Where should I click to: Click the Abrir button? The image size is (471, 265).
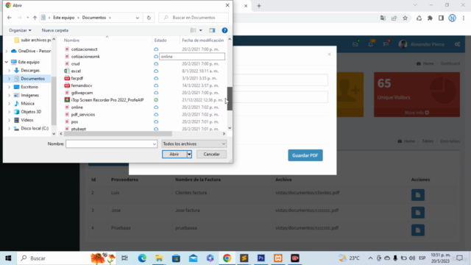174,154
